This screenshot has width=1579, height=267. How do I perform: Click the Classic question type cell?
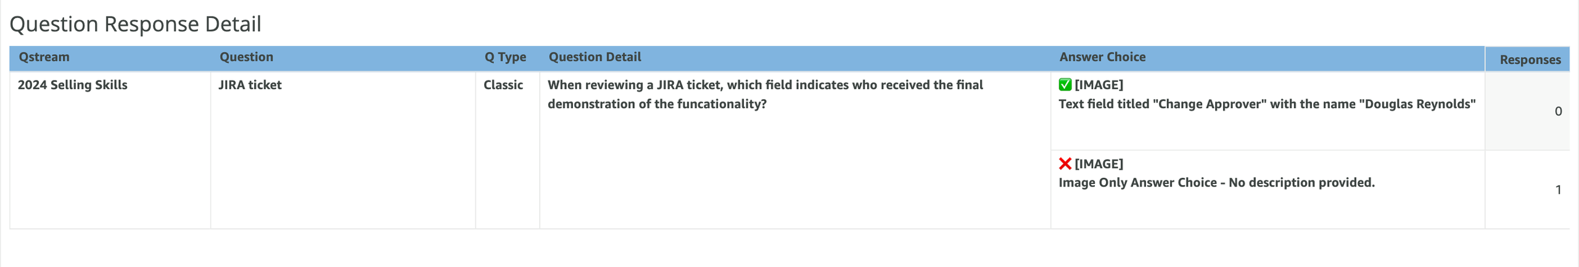pos(503,85)
